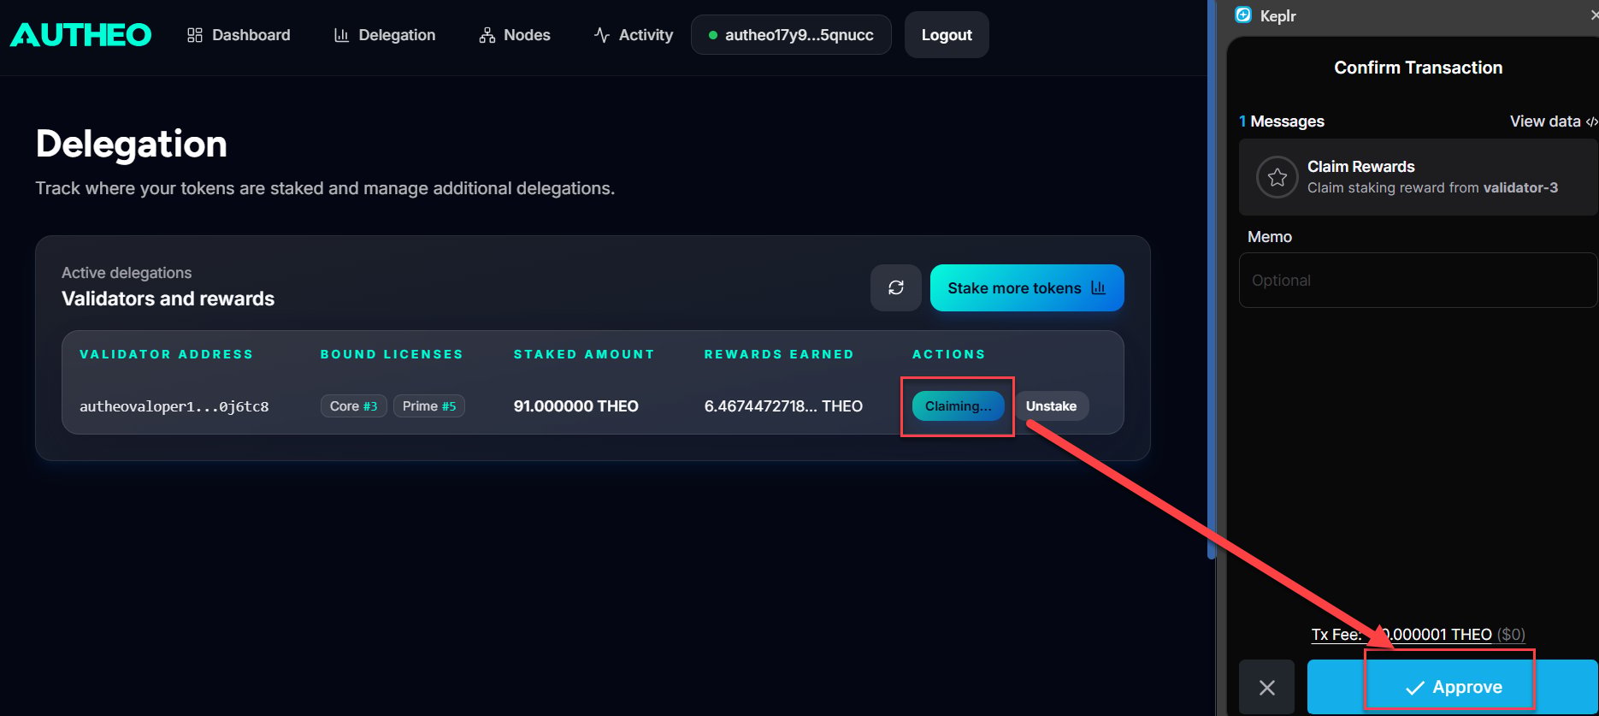Click the Claim Rewards message card
Screen dimensions: 1599x716
coord(1419,177)
